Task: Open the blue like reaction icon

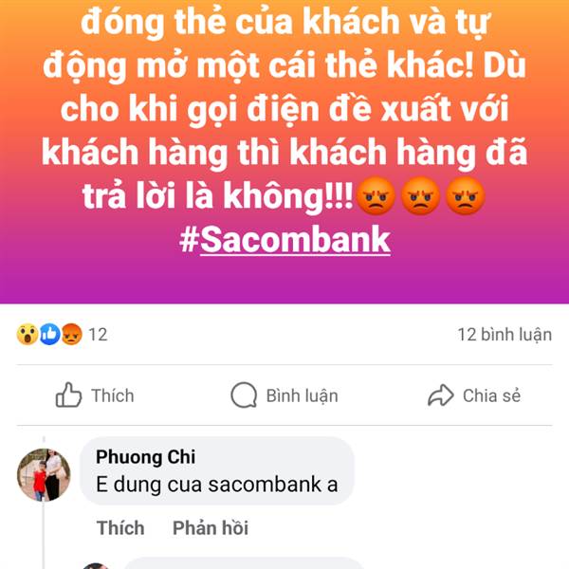Action: click(49, 334)
